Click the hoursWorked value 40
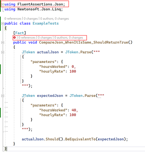 [74, 110]
